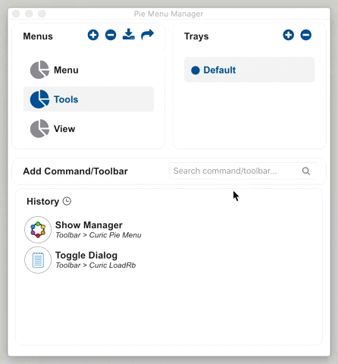
Task: Select the Tools pie menu entry
Action: tap(89, 99)
